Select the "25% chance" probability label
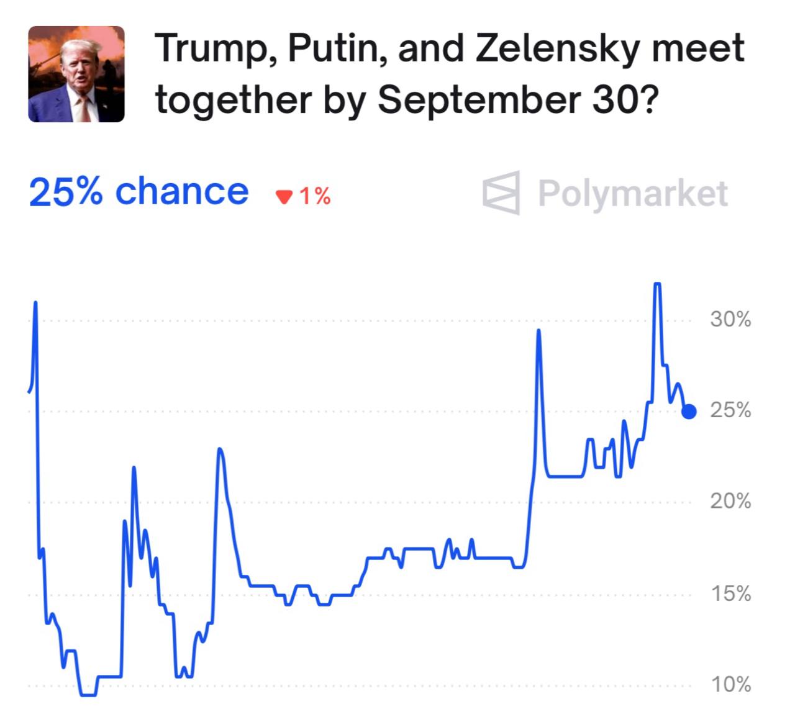795x727 pixels. pyautogui.click(x=139, y=191)
